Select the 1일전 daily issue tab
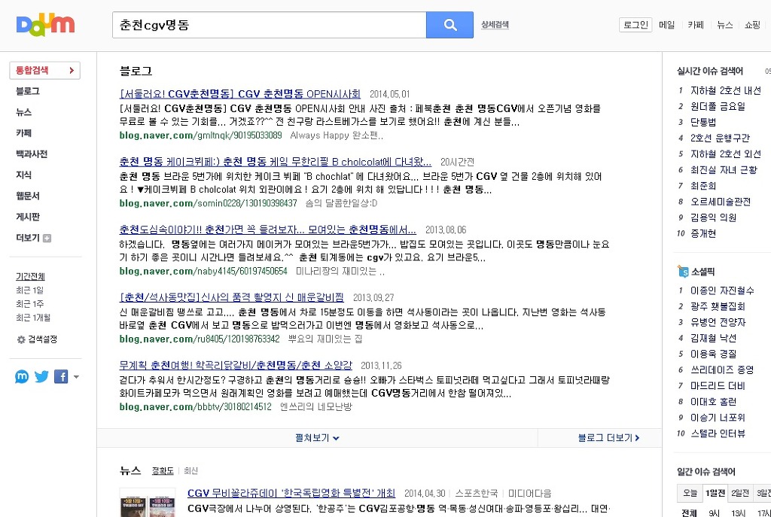The width and height of the screenshot is (771, 517). [x=715, y=493]
